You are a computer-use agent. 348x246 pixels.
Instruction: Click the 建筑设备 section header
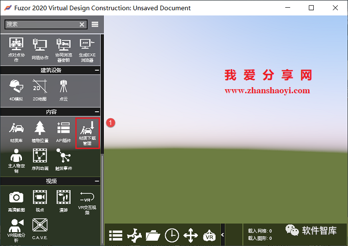51,70
